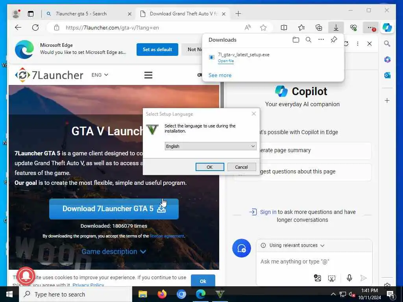The image size is (403, 302).
Task: Open Edge Settings and more menu
Action: coord(371,28)
